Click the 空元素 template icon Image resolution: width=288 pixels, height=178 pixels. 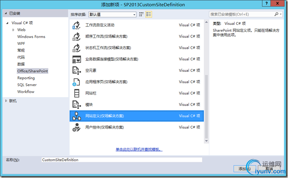[76, 71]
